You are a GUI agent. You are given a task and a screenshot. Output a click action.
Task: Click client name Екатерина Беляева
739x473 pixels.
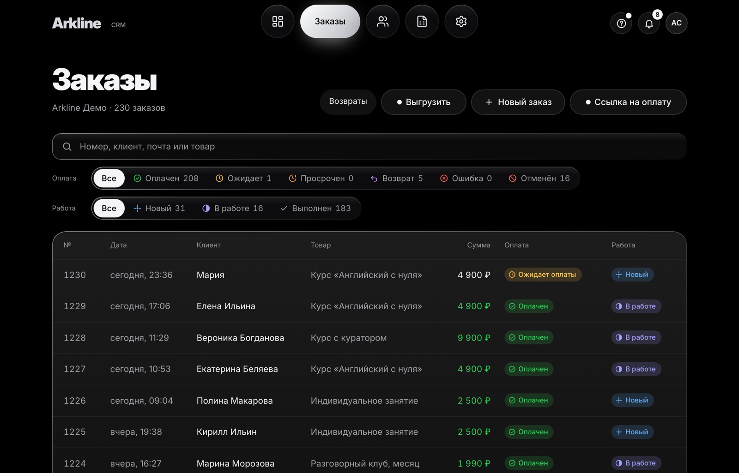pos(237,369)
